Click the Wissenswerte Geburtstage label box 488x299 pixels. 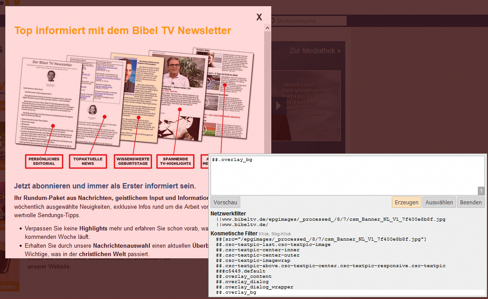[133, 161]
